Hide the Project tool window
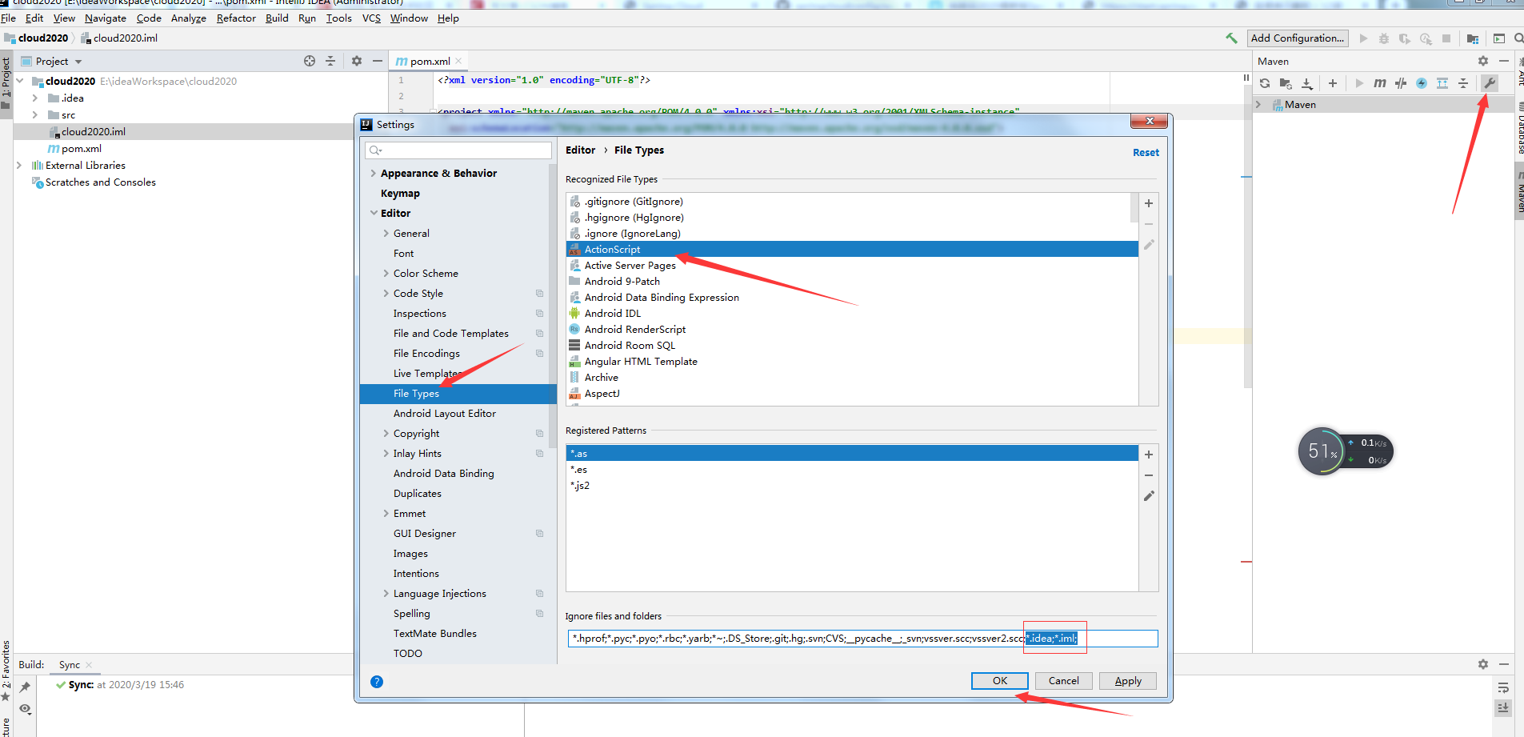 [378, 61]
